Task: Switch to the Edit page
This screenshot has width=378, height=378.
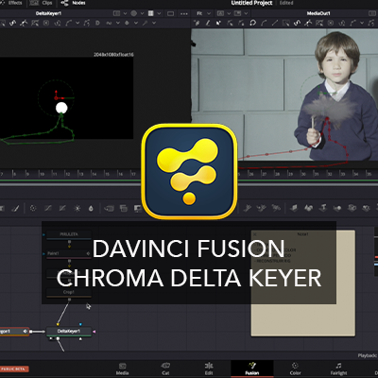Action: [x=209, y=369]
